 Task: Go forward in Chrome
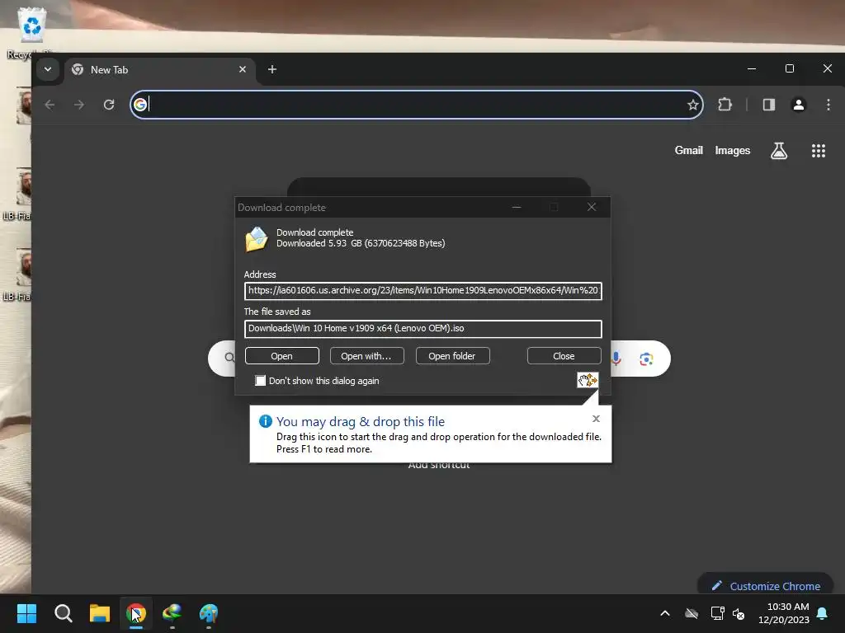click(x=79, y=105)
